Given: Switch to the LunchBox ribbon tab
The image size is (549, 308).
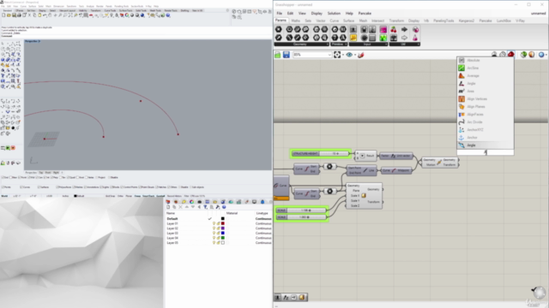Looking at the screenshot, I should 504,21.
